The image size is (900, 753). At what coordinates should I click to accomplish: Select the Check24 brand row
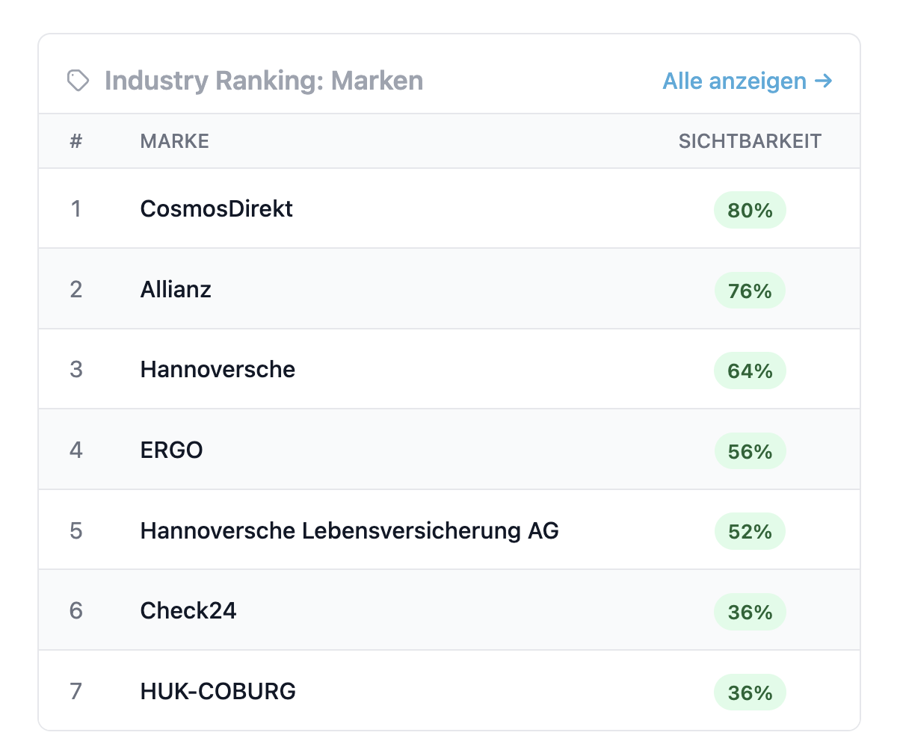pos(188,611)
